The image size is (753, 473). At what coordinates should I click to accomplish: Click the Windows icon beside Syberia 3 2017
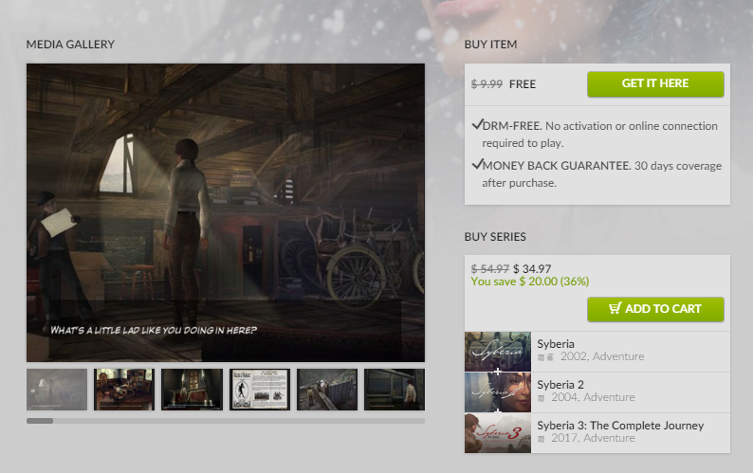(x=542, y=439)
